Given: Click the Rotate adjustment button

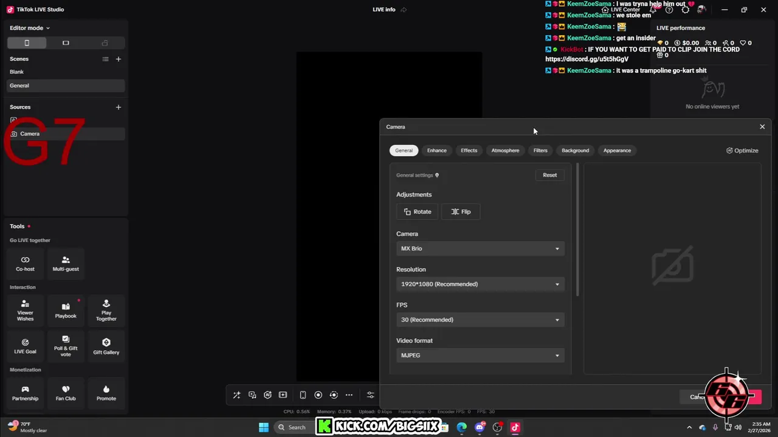Looking at the screenshot, I should 418,212.
